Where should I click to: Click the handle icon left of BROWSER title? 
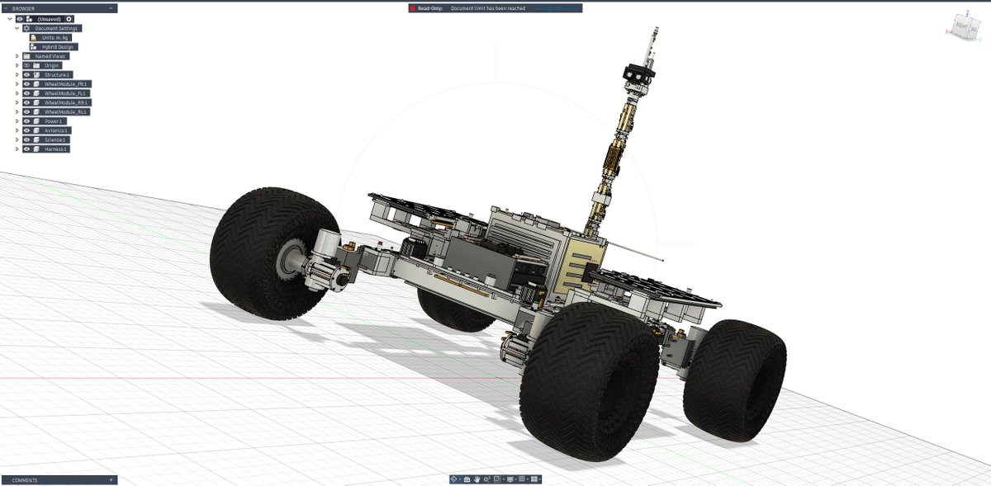pos(6,8)
